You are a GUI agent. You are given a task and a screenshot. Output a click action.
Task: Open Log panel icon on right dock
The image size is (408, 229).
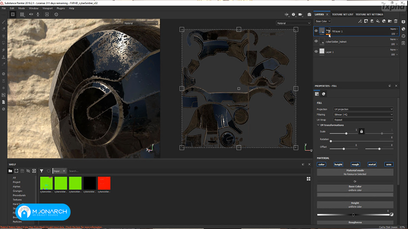click(x=403, y=43)
